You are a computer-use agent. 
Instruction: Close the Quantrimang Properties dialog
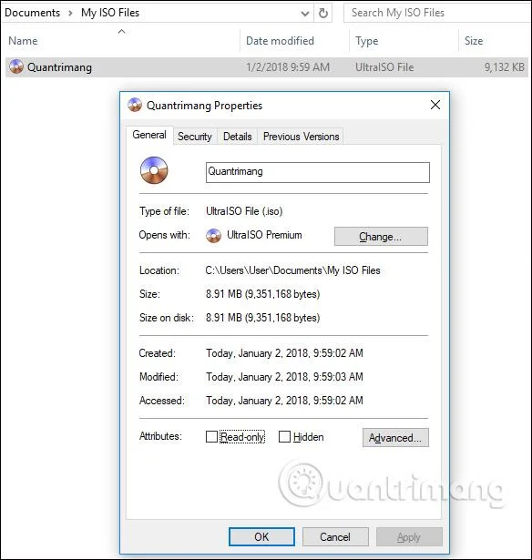click(435, 105)
